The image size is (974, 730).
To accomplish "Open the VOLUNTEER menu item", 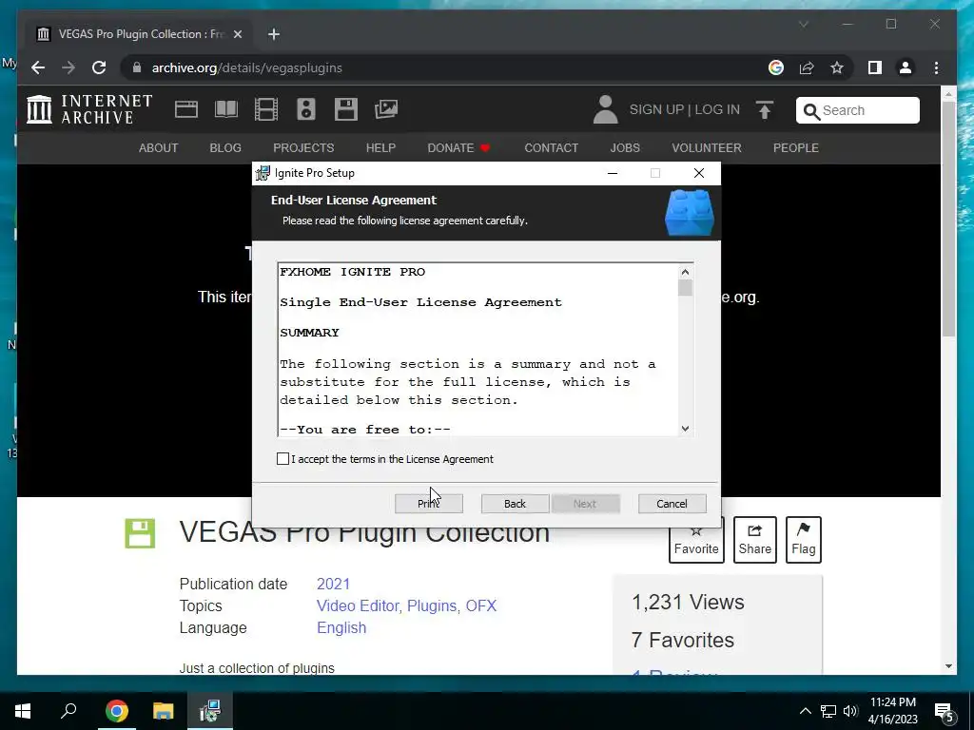I will click(x=707, y=147).
